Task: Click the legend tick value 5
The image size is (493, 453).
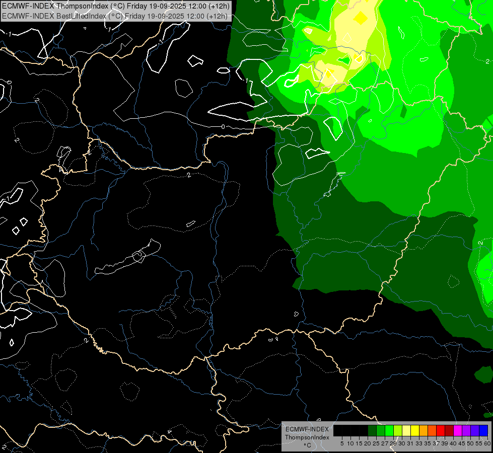Action: tap(342, 443)
